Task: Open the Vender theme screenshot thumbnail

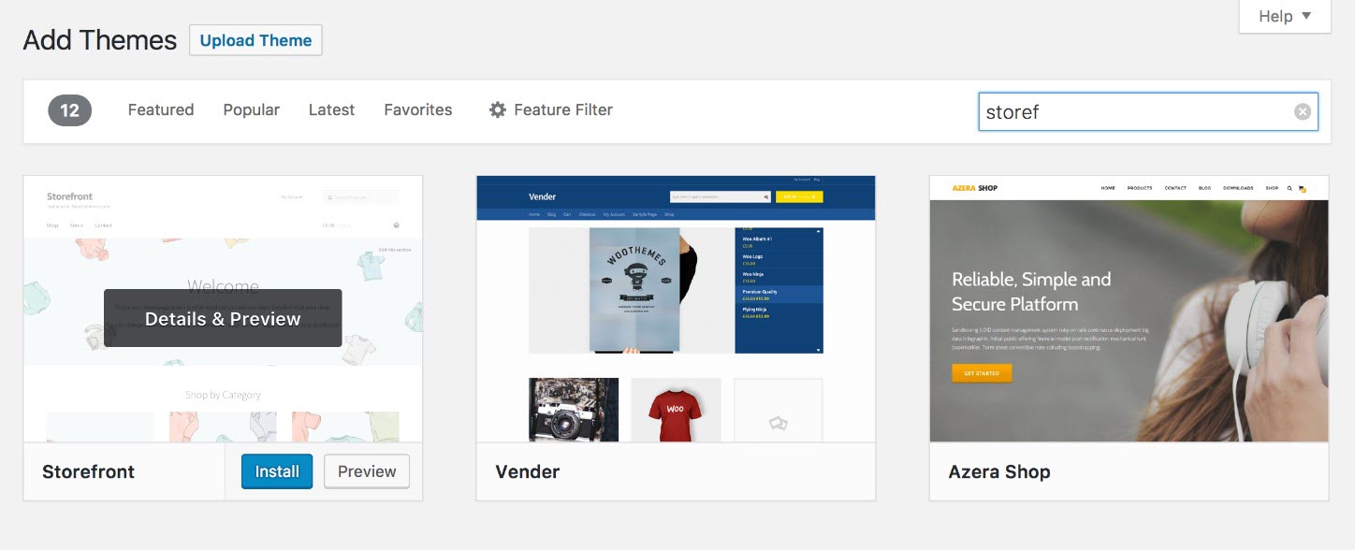Action: tap(676, 309)
